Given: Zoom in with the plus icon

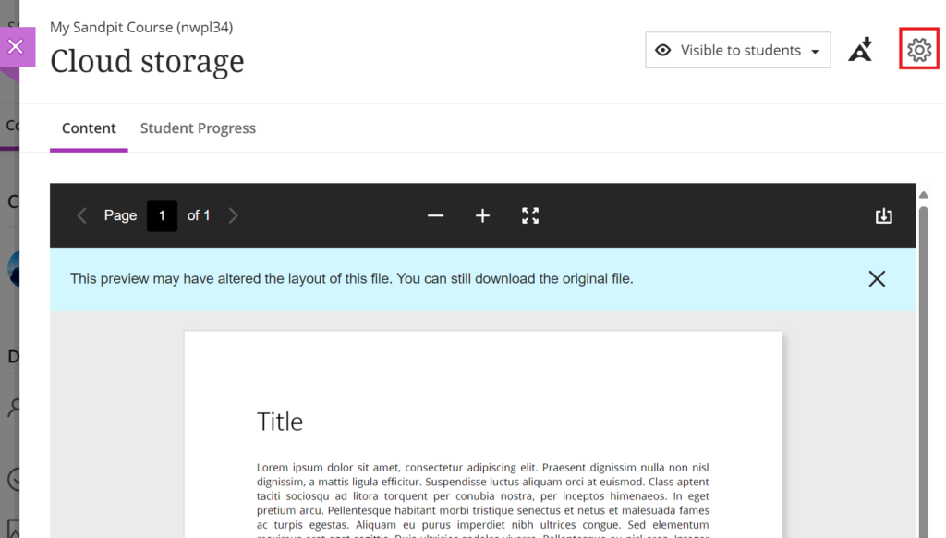Looking at the screenshot, I should click(x=482, y=215).
